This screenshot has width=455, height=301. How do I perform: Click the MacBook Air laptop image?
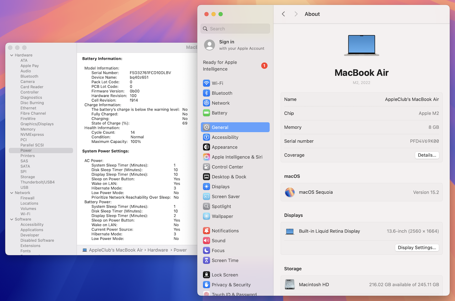click(362, 45)
